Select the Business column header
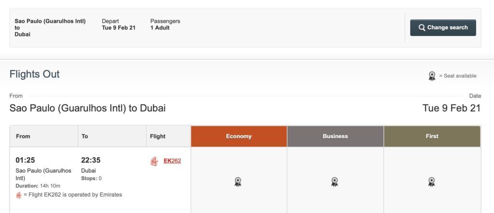The height and width of the screenshot is (213, 494). [335, 137]
